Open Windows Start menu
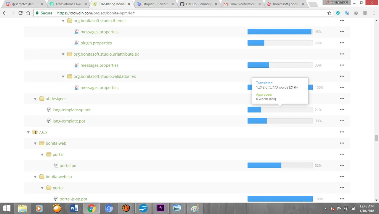379x214 pixels. [x=7, y=208]
